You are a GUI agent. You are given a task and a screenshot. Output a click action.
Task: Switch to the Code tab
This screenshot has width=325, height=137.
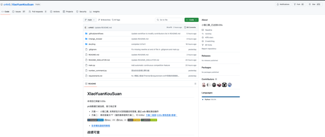coord(5,12)
